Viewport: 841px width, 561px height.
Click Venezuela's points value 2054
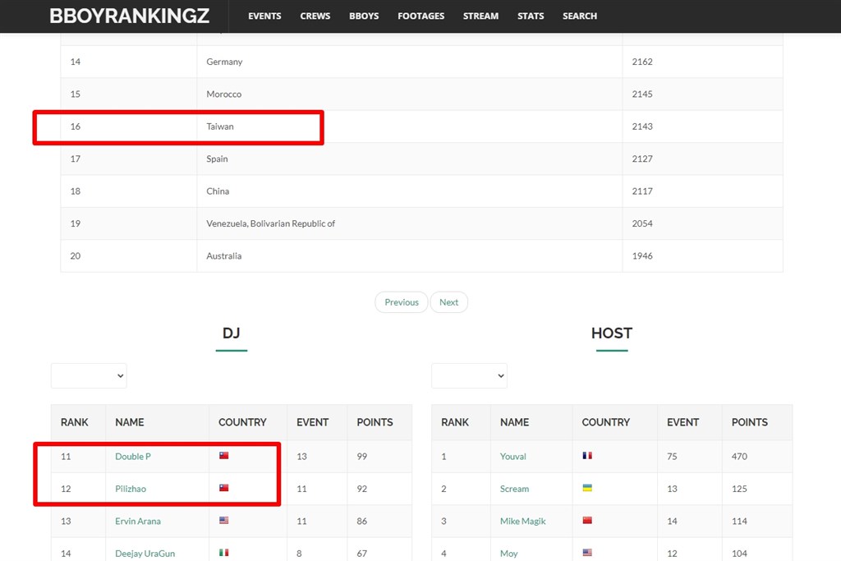[x=642, y=223]
